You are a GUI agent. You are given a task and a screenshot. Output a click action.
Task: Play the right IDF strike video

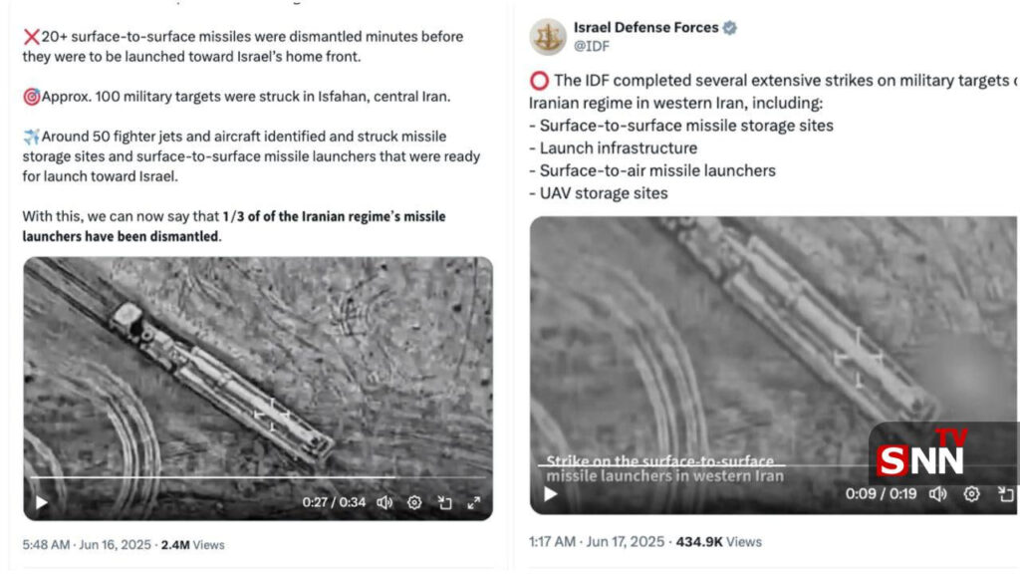[x=550, y=493]
